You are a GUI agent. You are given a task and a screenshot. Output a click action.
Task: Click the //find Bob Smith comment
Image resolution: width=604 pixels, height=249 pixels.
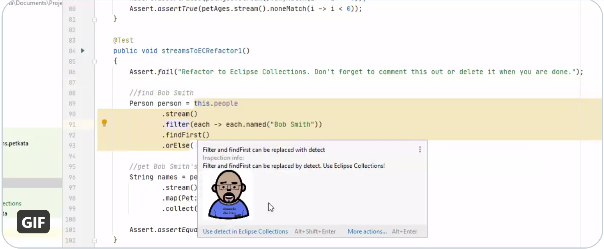pyautogui.click(x=162, y=93)
